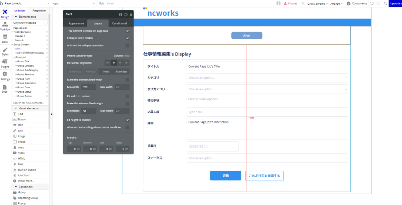Toggle 'Animate the collapse operation' checkbox
The image size is (402, 205).
(x=127, y=45)
